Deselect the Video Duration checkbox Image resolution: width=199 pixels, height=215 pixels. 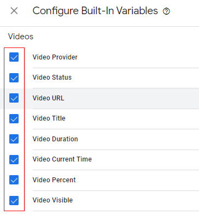point(14,139)
